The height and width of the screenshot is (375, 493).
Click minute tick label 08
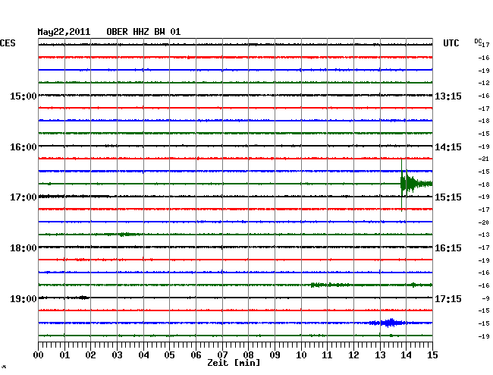point(248,355)
